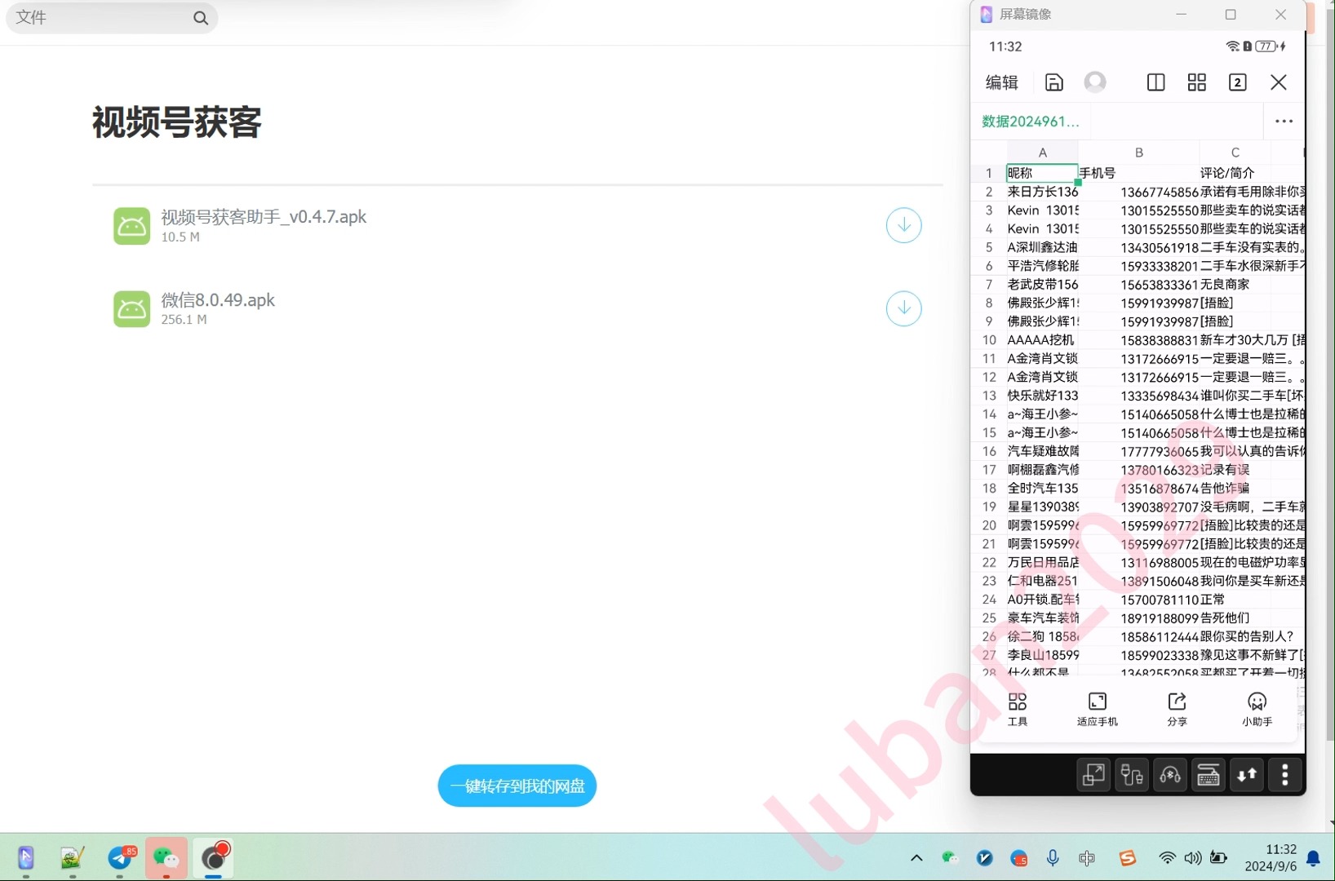Click cell 老武皮带156
The image size is (1335, 881).
click(1042, 285)
